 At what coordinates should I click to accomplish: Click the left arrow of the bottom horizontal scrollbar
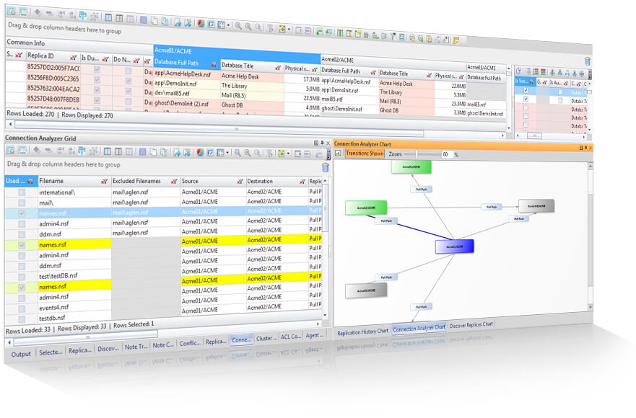coord(9,342)
